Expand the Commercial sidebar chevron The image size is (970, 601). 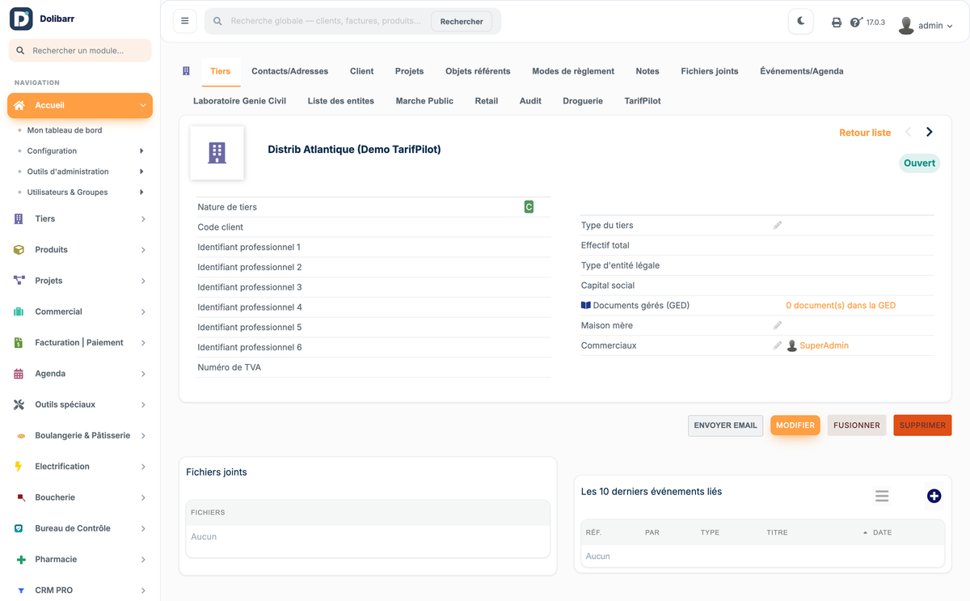[143, 312]
